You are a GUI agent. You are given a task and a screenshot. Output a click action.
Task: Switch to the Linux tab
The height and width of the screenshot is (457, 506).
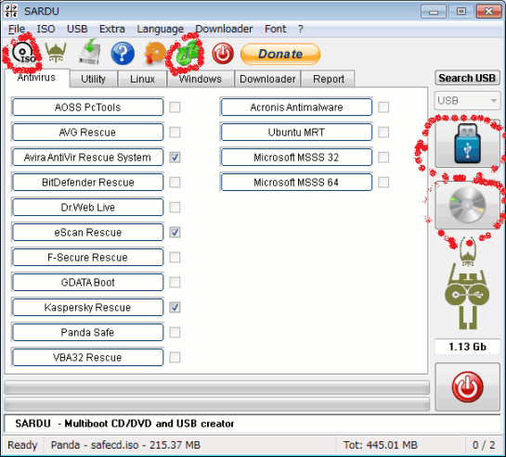click(x=142, y=79)
